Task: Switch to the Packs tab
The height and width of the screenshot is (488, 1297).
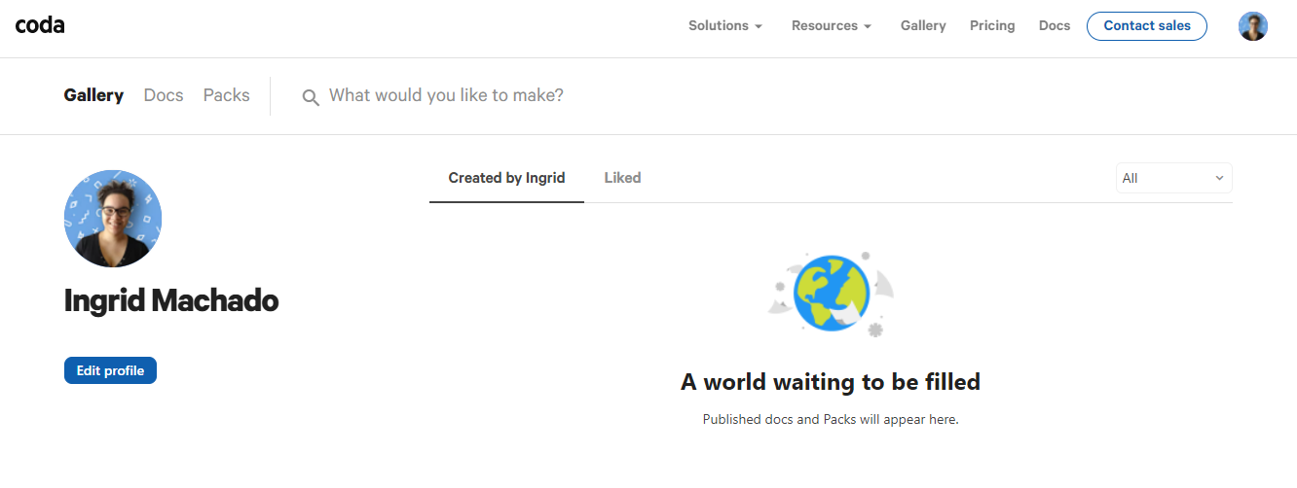Action: (226, 95)
